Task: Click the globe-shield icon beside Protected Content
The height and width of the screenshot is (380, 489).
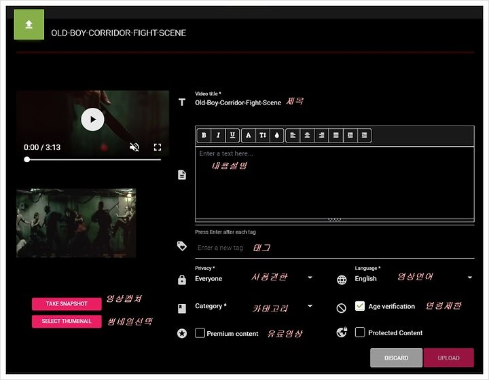Action: pos(342,332)
